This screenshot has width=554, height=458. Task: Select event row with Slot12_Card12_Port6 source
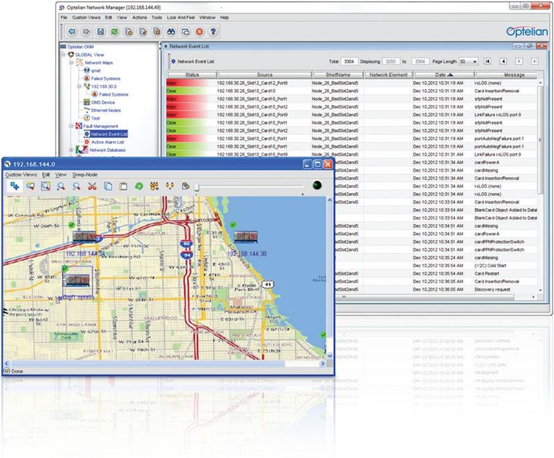352,83
